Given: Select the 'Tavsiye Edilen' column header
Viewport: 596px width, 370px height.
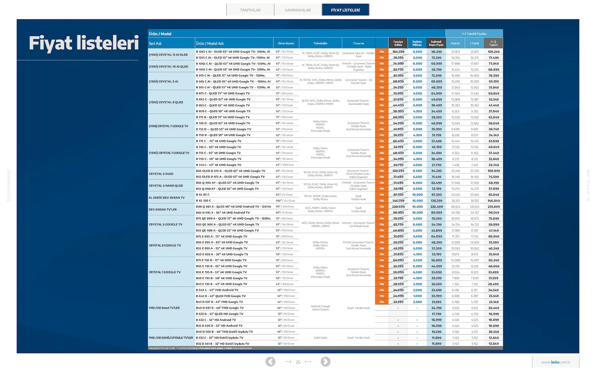Looking at the screenshot, I should [398, 43].
